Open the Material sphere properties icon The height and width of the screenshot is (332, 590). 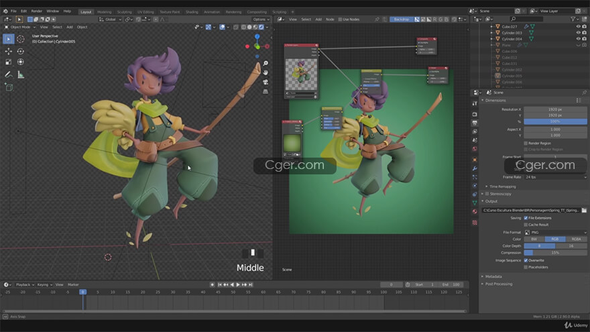(x=475, y=211)
